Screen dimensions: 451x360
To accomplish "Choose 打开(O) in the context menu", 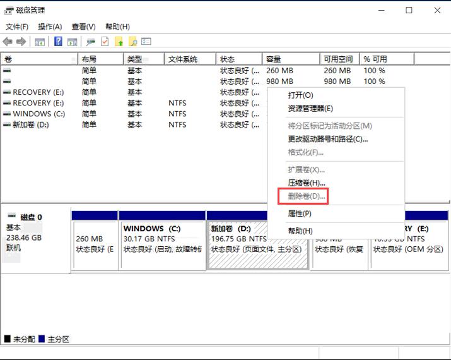I will coord(336,95).
